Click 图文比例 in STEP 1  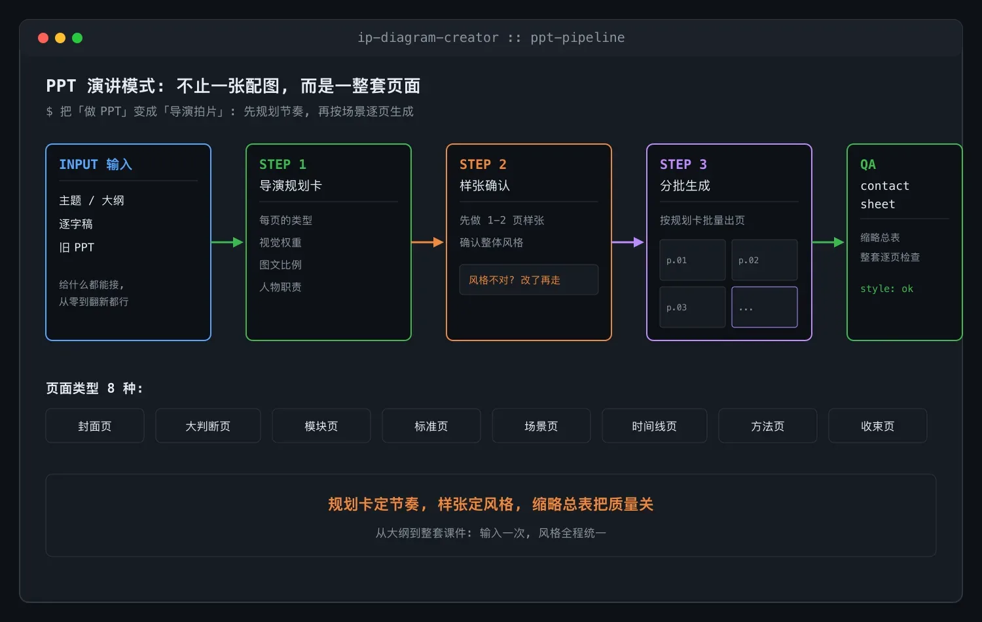click(x=280, y=265)
